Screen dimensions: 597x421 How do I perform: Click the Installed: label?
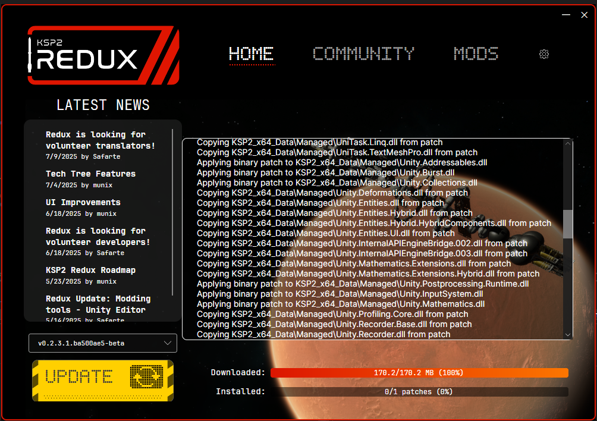(x=241, y=391)
